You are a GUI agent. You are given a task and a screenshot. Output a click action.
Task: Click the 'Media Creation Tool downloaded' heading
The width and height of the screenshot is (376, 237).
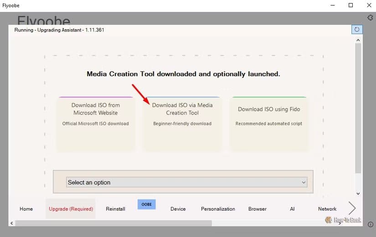click(x=184, y=74)
